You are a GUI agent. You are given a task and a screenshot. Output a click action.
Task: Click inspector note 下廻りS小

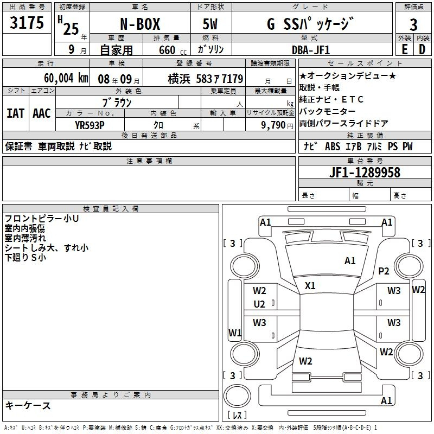click(x=25, y=257)
